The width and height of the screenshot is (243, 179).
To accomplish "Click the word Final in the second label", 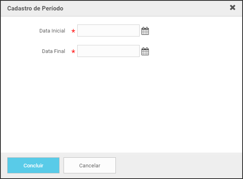I will (x=59, y=51).
